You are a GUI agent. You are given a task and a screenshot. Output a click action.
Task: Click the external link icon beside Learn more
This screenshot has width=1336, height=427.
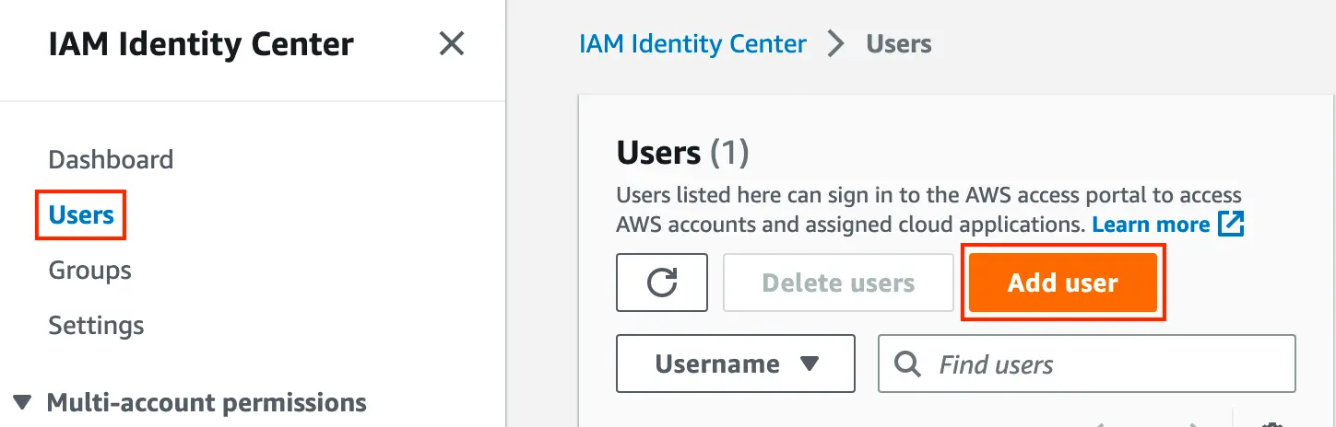(1231, 224)
